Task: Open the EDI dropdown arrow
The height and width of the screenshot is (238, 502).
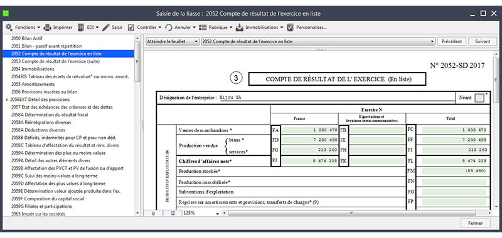Action: tap(97, 28)
